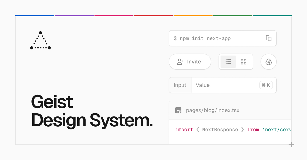
Task: Click the Value input field
Action: pyautogui.click(x=225, y=85)
